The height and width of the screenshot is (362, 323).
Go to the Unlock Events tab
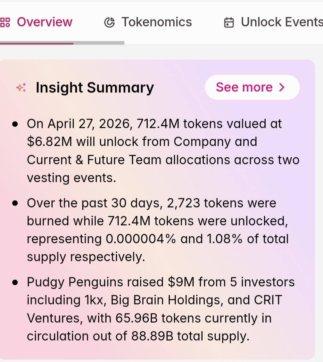click(x=281, y=22)
